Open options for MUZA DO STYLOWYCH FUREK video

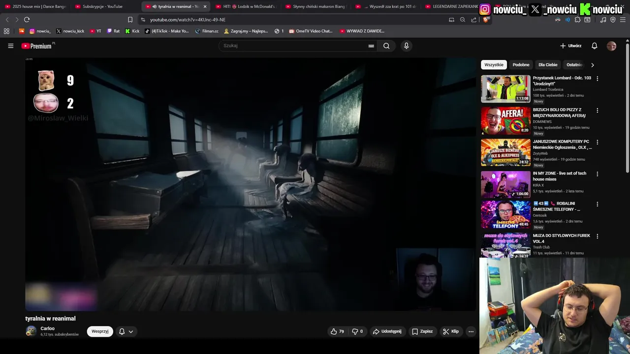click(x=598, y=236)
